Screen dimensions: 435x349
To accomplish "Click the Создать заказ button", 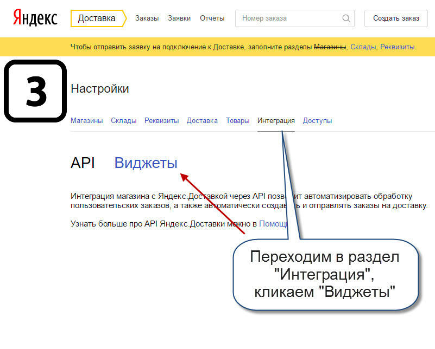I will pyautogui.click(x=396, y=18).
